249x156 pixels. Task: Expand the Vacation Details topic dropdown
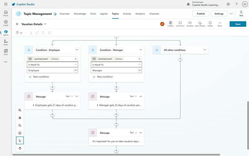pyautogui.click(x=45, y=24)
